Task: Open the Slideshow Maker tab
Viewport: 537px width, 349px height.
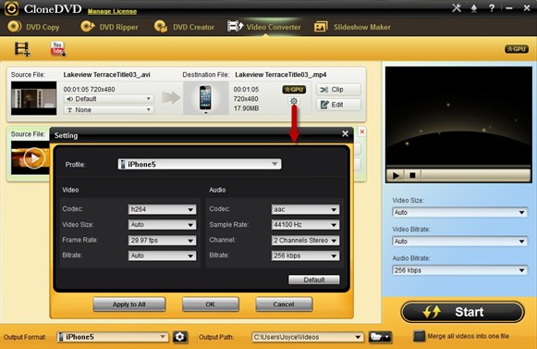Action: pyautogui.click(x=352, y=27)
